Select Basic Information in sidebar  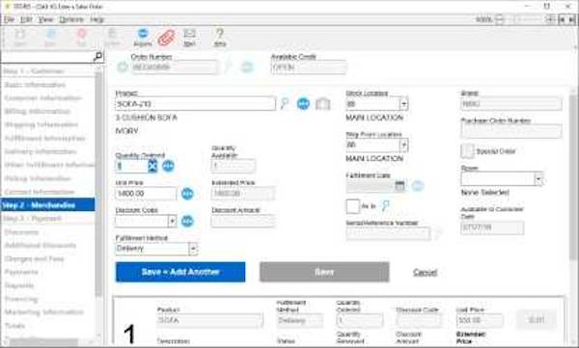tap(35, 85)
